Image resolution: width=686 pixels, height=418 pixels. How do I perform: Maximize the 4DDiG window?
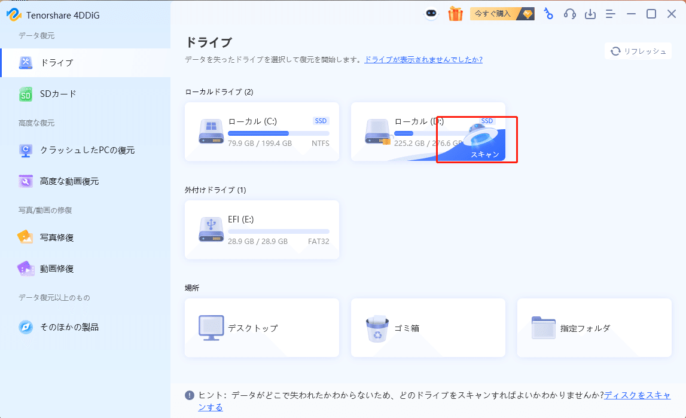[x=651, y=14]
